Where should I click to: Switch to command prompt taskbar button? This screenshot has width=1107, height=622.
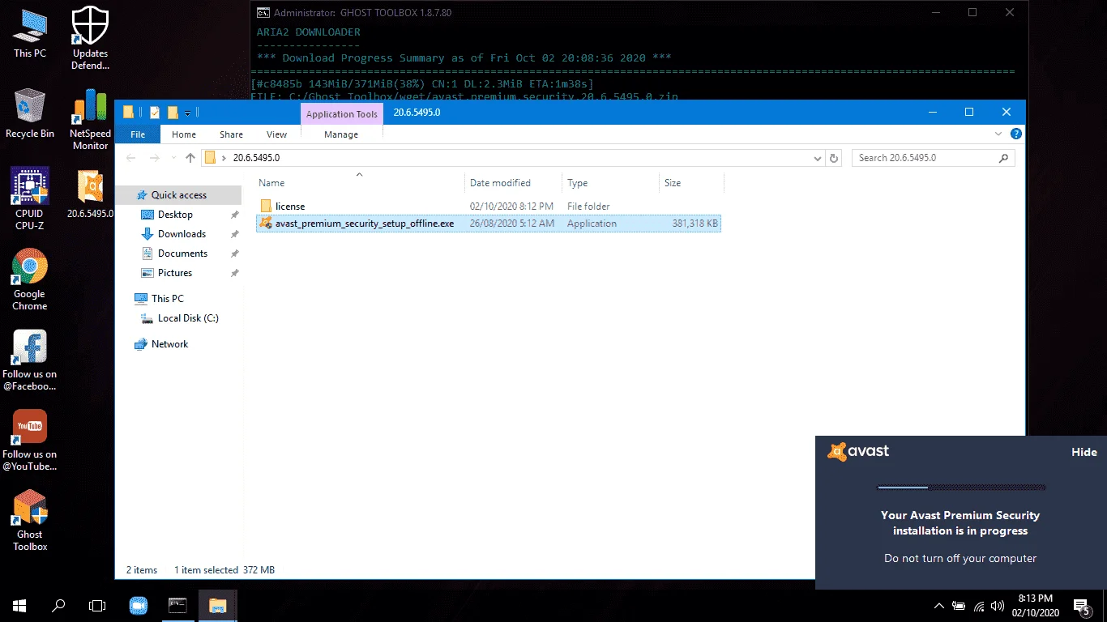coord(177,605)
